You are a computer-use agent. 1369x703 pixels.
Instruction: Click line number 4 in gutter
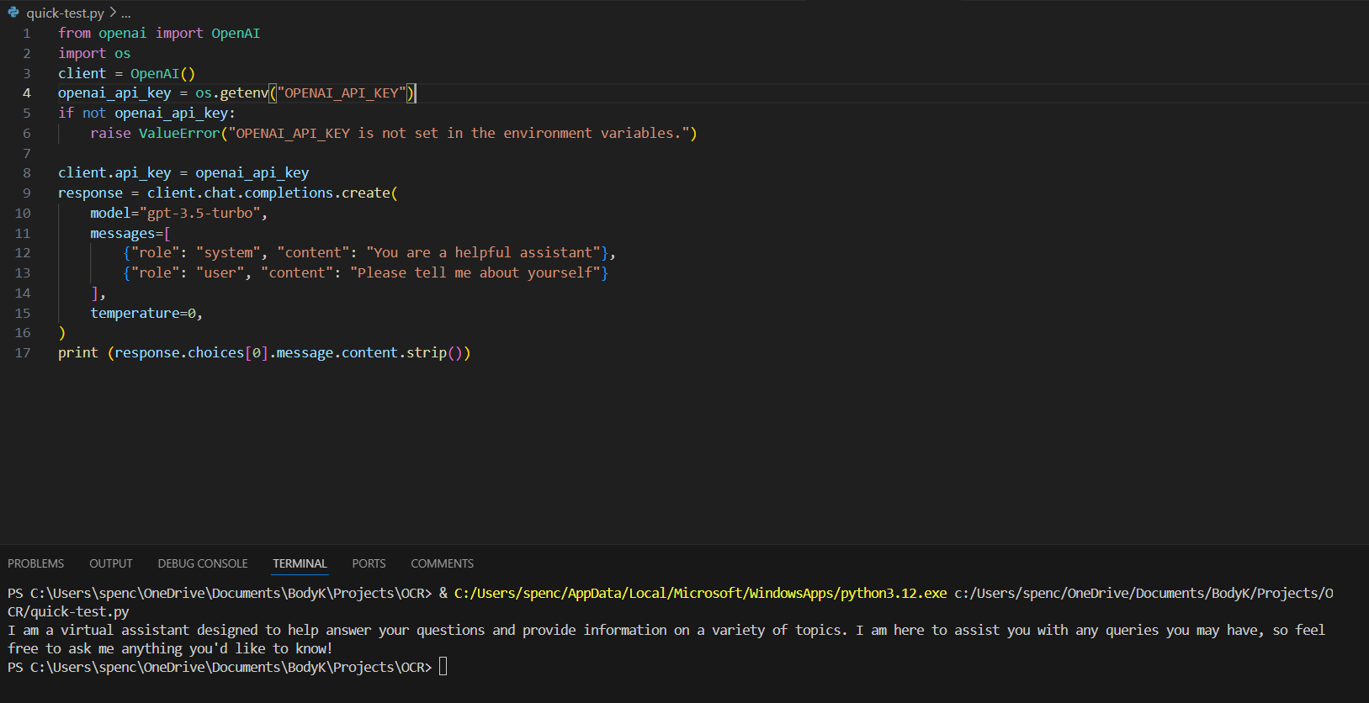(27, 93)
